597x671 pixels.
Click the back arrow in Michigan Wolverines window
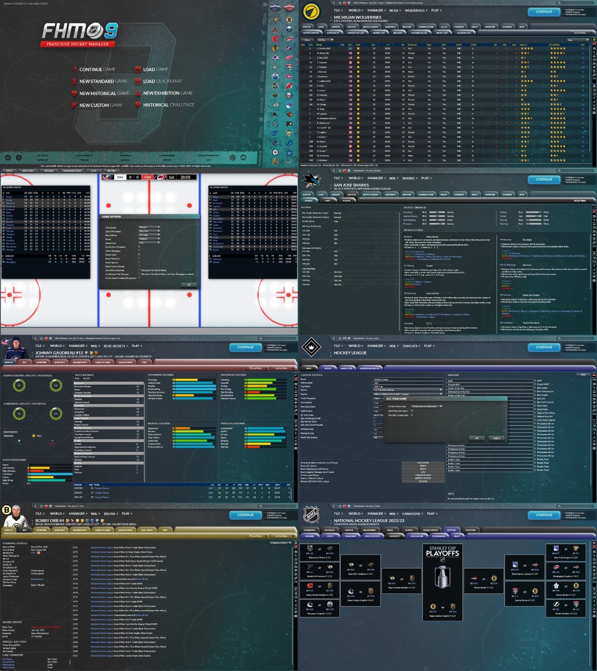[334, 3]
